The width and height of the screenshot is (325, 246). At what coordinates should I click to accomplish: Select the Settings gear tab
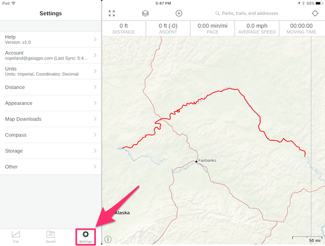click(x=86, y=237)
